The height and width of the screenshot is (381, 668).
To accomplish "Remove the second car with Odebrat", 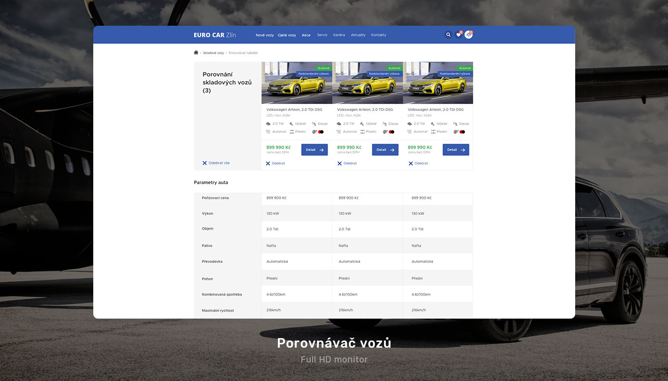I will tap(347, 163).
